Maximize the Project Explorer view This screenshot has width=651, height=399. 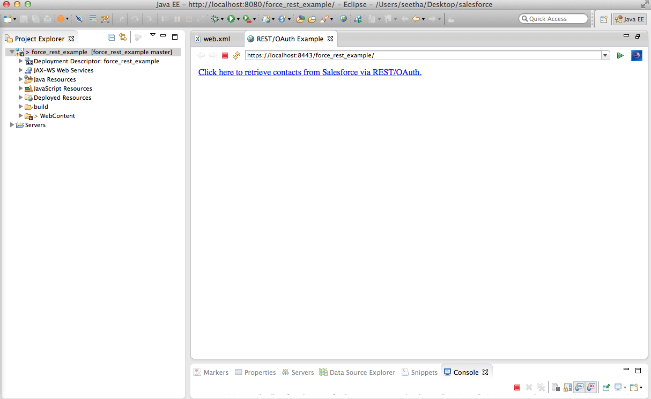[x=175, y=36]
